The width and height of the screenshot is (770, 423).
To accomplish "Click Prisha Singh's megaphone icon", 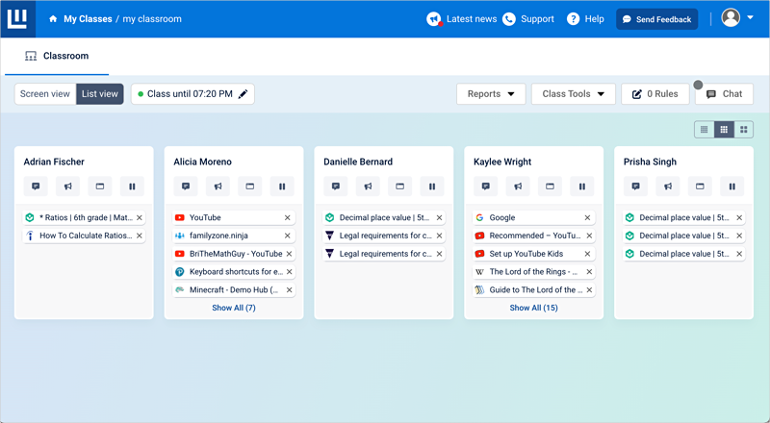I will pos(668,187).
